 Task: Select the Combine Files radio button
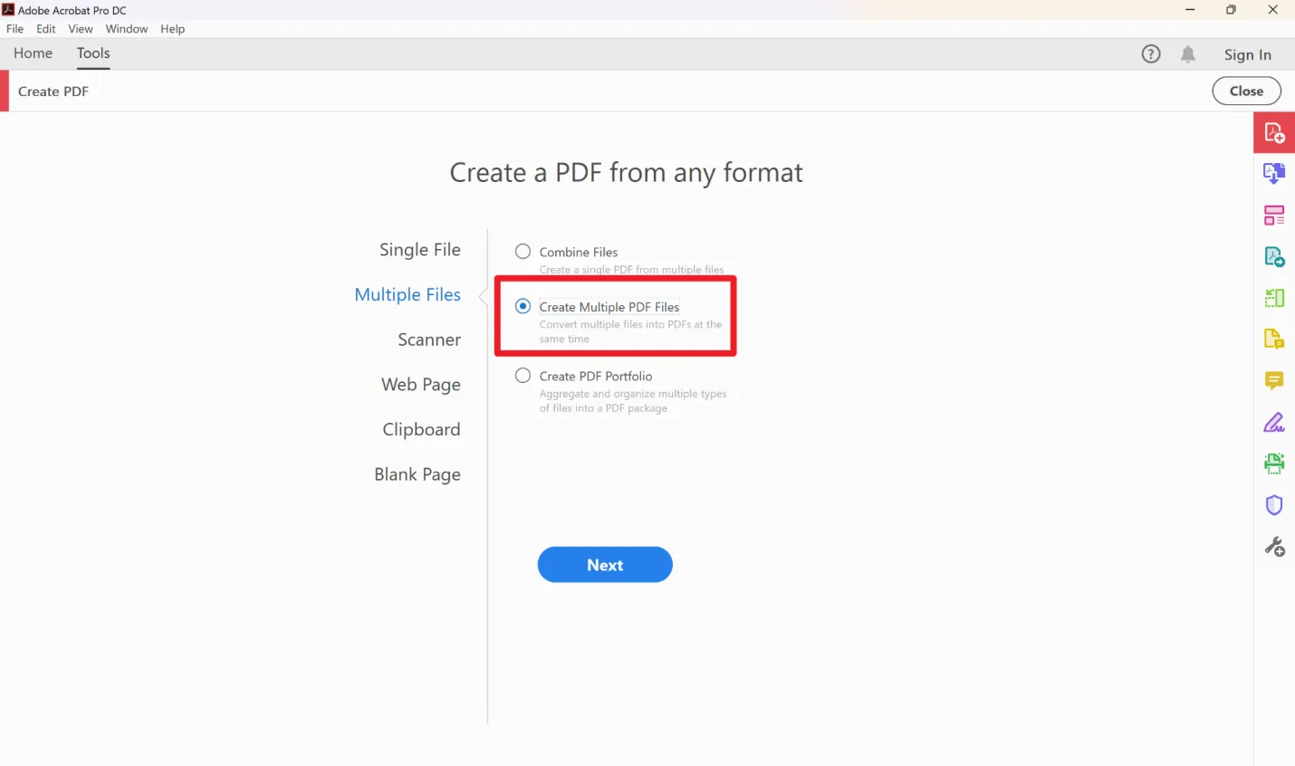coord(523,251)
